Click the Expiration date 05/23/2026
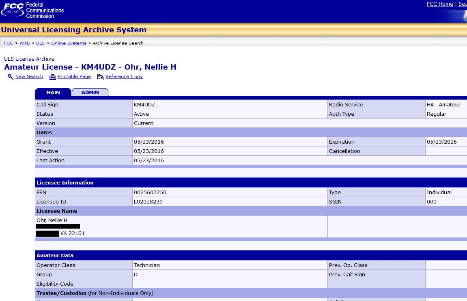467x301 pixels. 442,142
